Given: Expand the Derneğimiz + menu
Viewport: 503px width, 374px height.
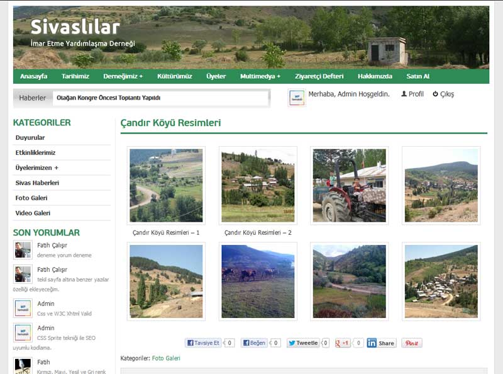Looking at the screenshot, I should (x=123, y=76).
